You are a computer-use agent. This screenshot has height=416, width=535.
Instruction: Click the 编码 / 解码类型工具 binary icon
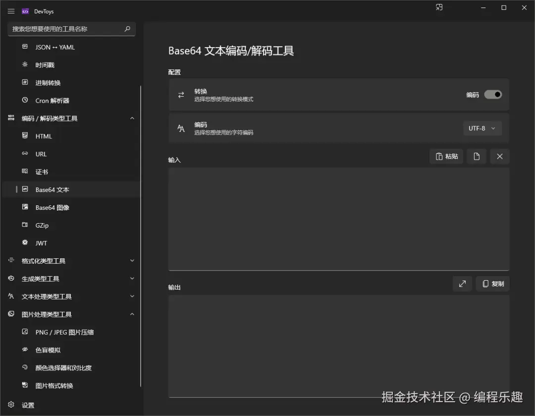[x=11, y=118]
